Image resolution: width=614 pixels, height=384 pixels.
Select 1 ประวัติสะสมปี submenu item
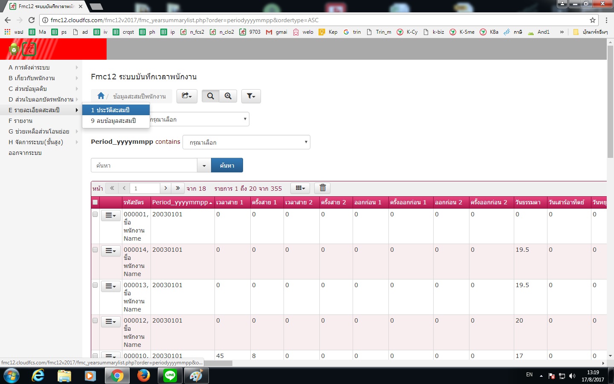116,110
